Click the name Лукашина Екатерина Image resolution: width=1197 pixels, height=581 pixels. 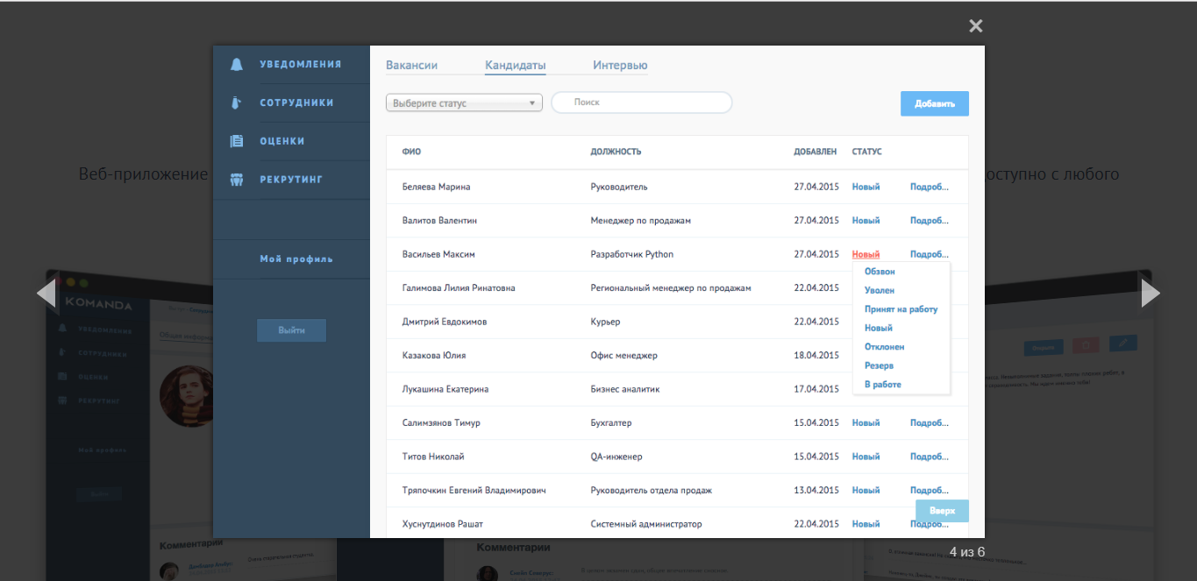pyautogui.click(x=445, y=389)
